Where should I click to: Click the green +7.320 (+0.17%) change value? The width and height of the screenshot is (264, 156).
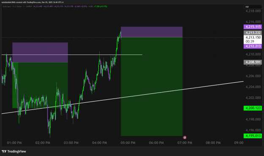coord(101,6)
